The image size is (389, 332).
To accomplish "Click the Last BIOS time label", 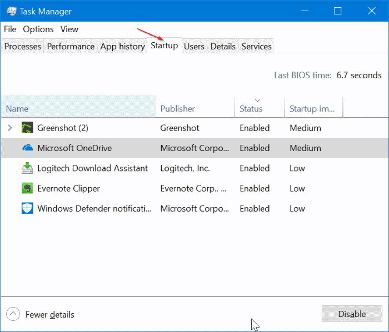I will click(303, 75).
